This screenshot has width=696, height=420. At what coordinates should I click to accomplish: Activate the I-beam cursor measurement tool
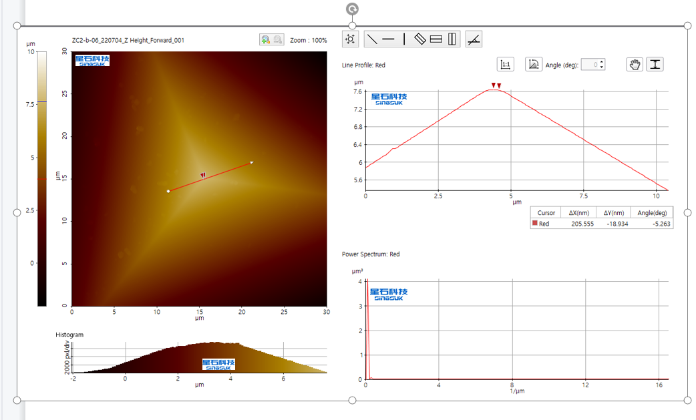[655, 64]
